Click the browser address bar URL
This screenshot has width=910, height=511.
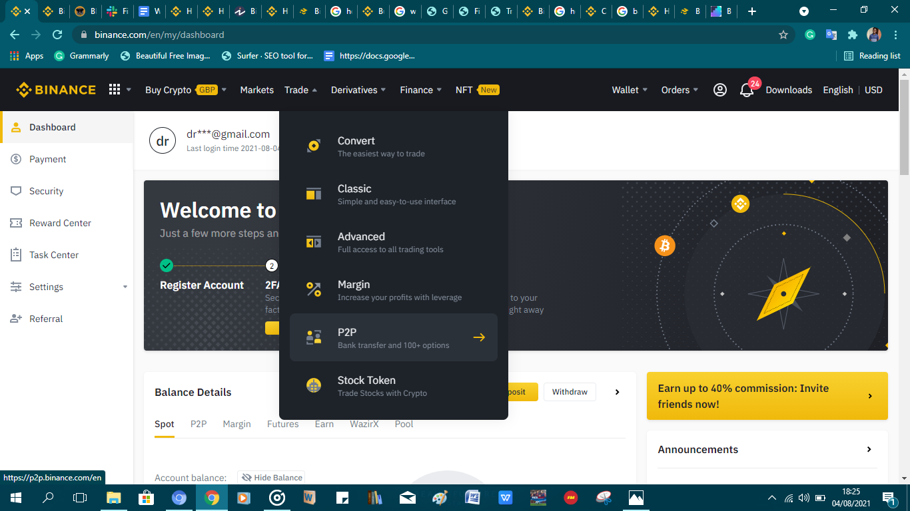tap(159, 35)
